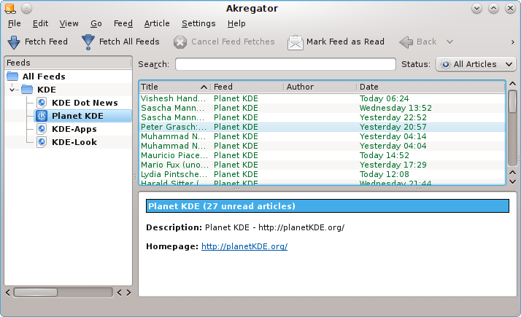Select the KDE-Look feed icon
The image size is (521, 317).
(x=42, y=142)
